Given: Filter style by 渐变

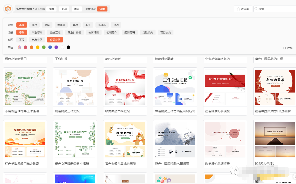Looking at the screenshot, I should [x=88, y=25].
